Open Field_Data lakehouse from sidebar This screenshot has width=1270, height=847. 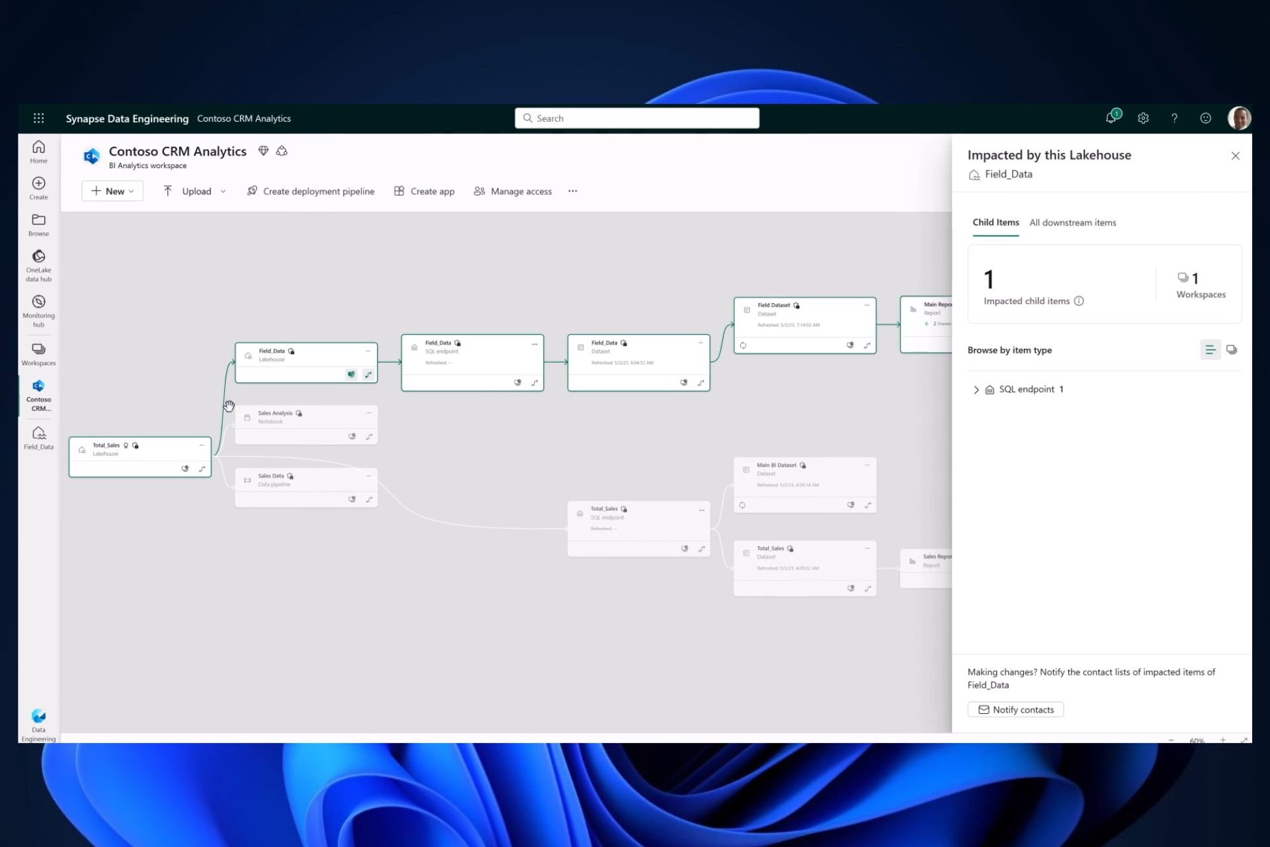tap(38, 438)
